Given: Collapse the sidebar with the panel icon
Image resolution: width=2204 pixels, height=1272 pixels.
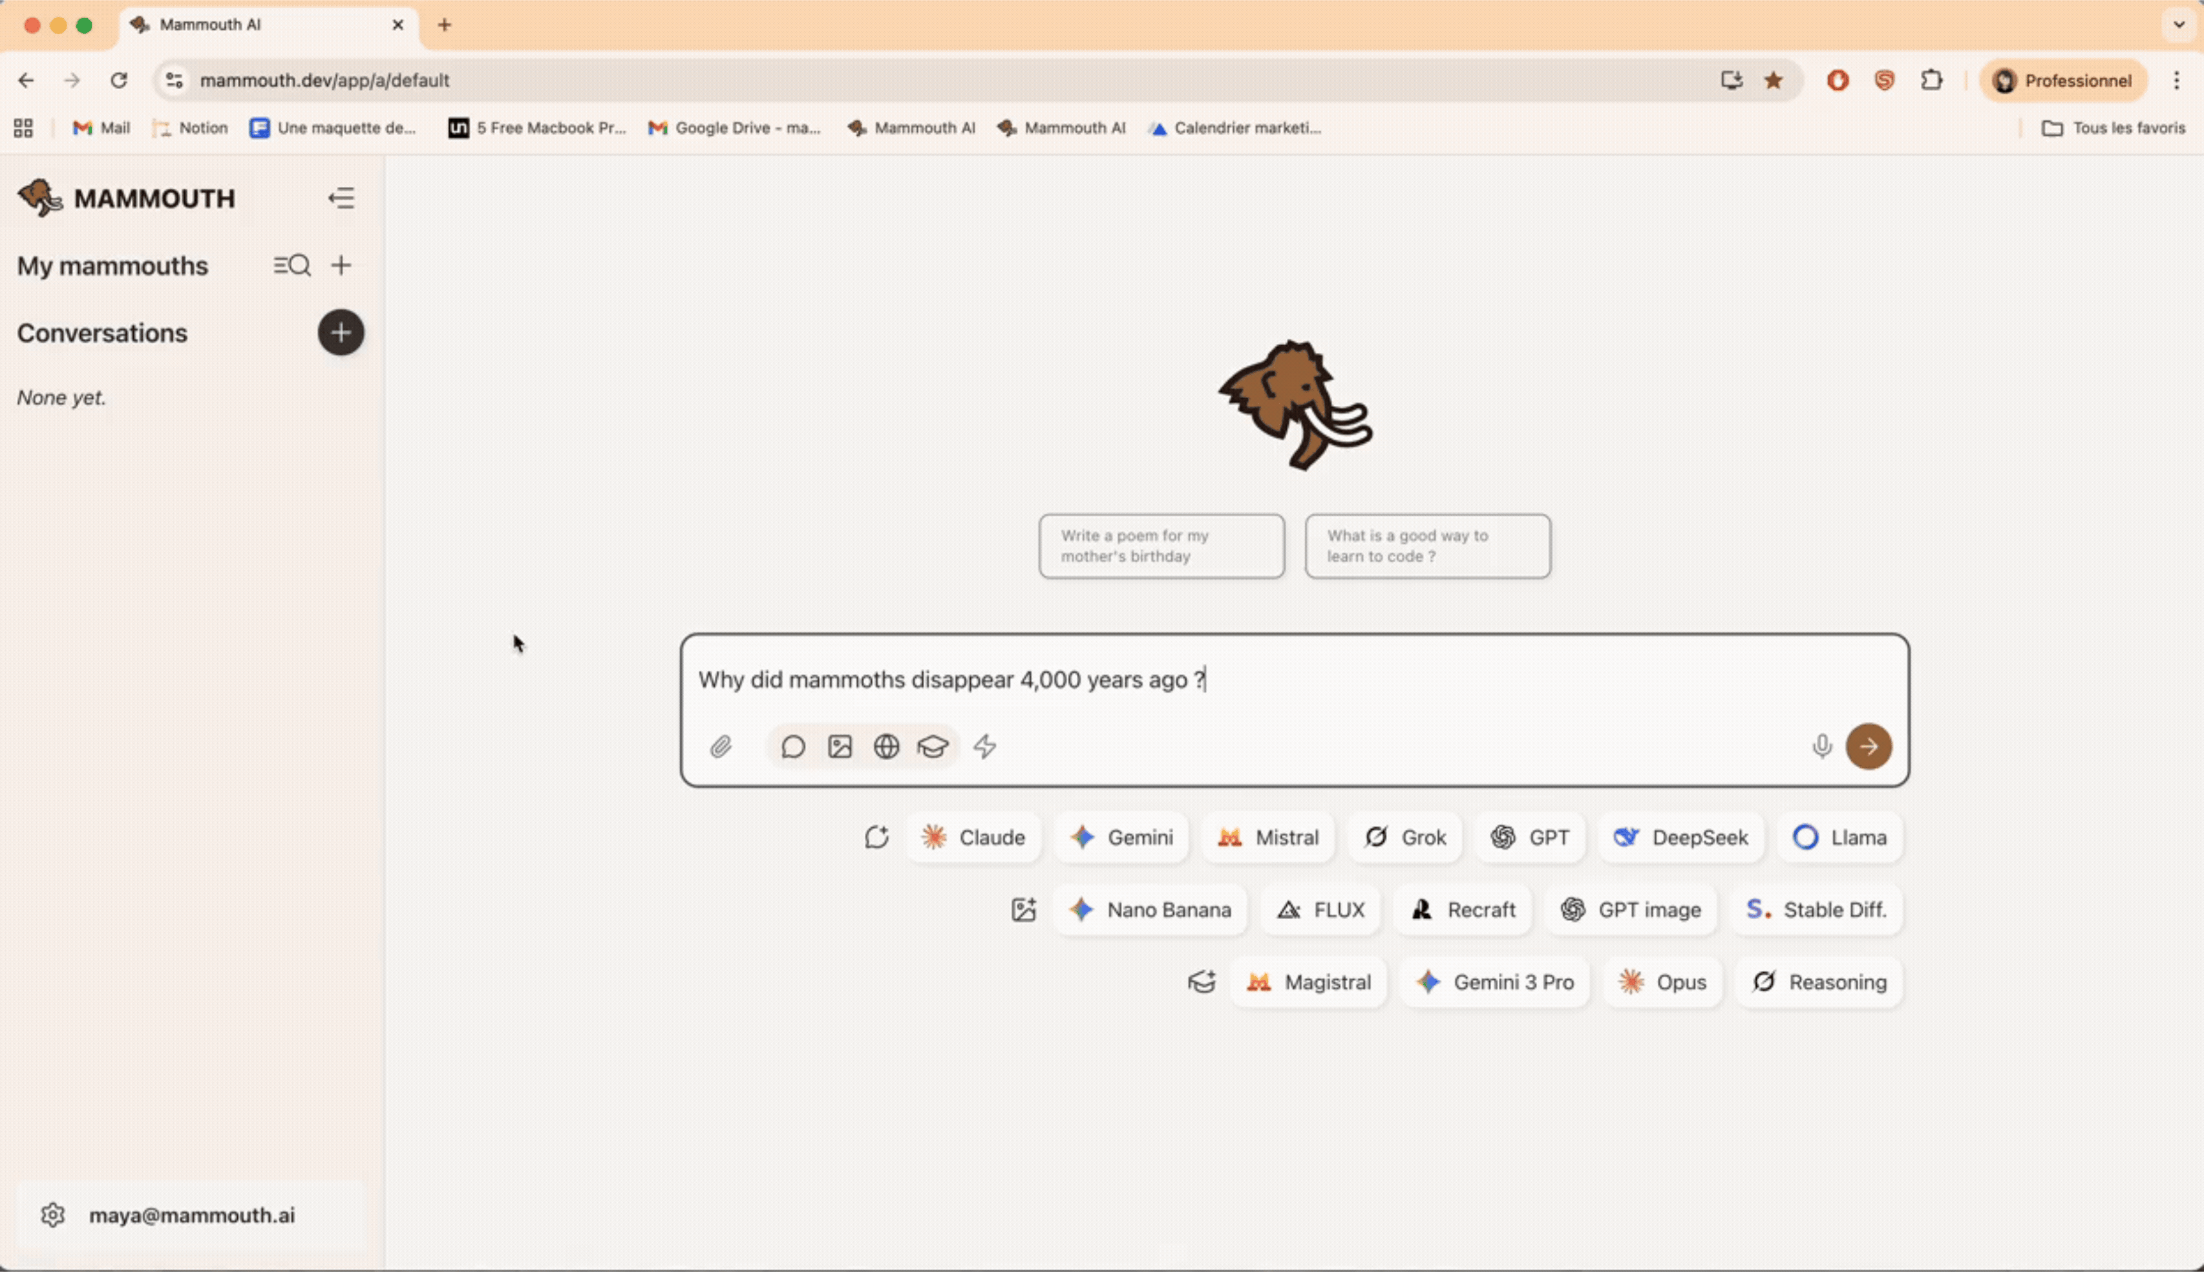Looking at the screenshot, I should click(x=341, y=198).
